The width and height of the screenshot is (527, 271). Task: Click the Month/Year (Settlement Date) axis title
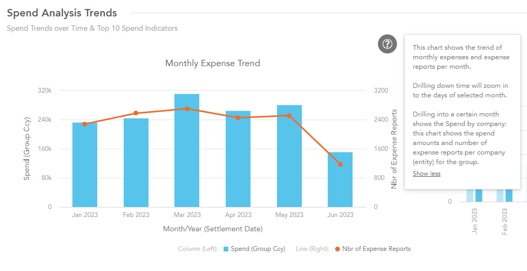click(x=212, y=229)
